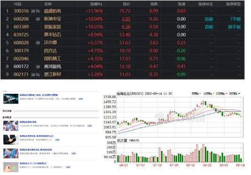Click the 融 badge beside code 600172
The width and height of the screenshot is (251, 175).
point(38,67)
